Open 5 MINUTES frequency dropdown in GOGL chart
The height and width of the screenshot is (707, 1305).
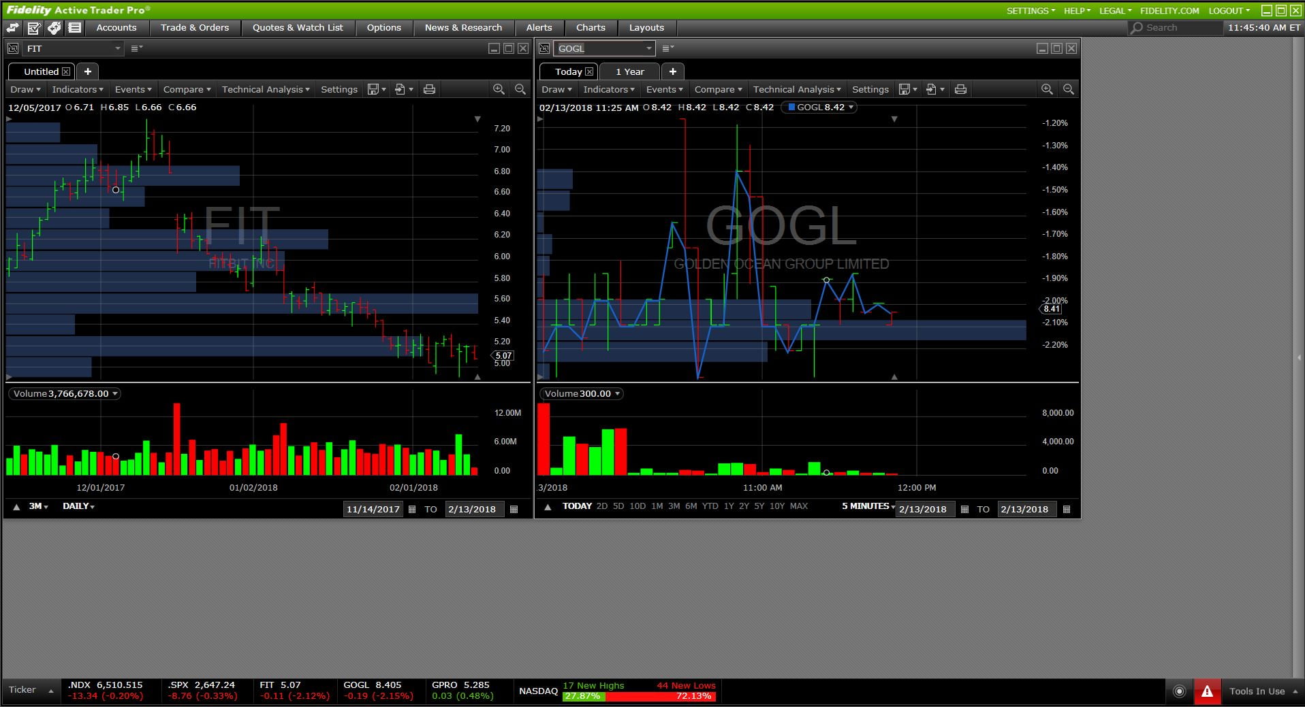tap(868, 506)
